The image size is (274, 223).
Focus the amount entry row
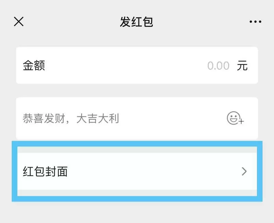137,65
